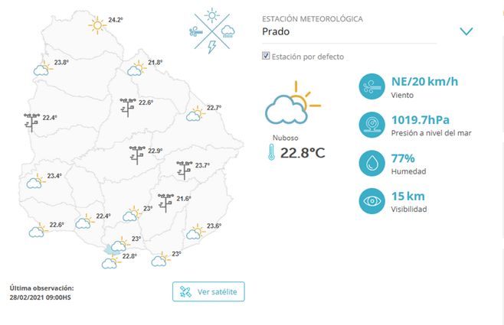The height and width of the screenshot is (325, 504).
Task: Click the 21.8° partly cloudy station
Action: click(x=136, y=67)
